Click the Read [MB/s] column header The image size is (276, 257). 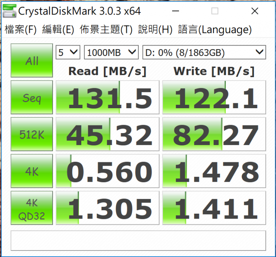pos(107,71)
